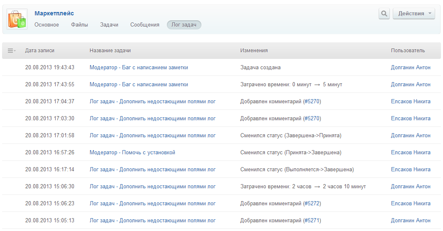
Task: Click the Marketplace shopping bag logo
Action: pos(17,19)
